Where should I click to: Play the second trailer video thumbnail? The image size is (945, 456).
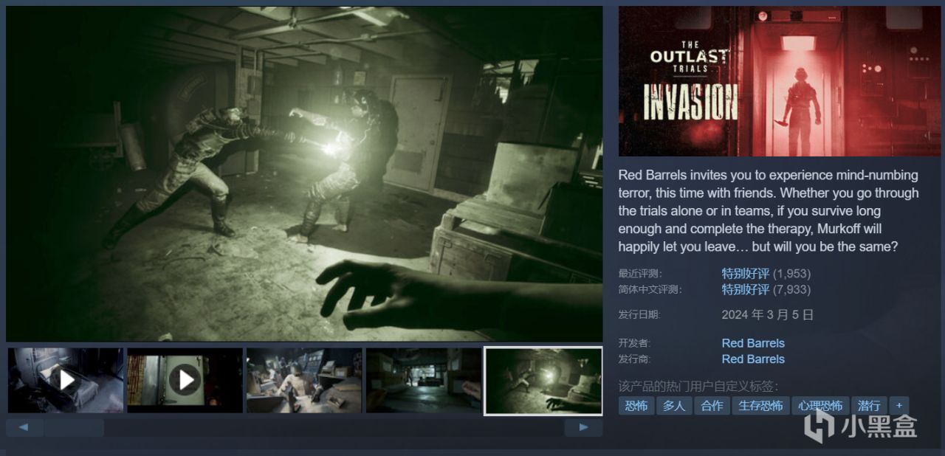tap(185, 380)
